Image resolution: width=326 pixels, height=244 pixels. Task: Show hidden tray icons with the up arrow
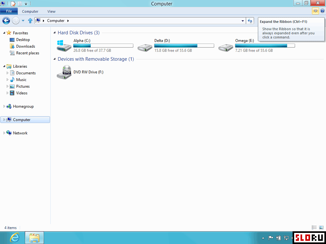coord(263,238)
